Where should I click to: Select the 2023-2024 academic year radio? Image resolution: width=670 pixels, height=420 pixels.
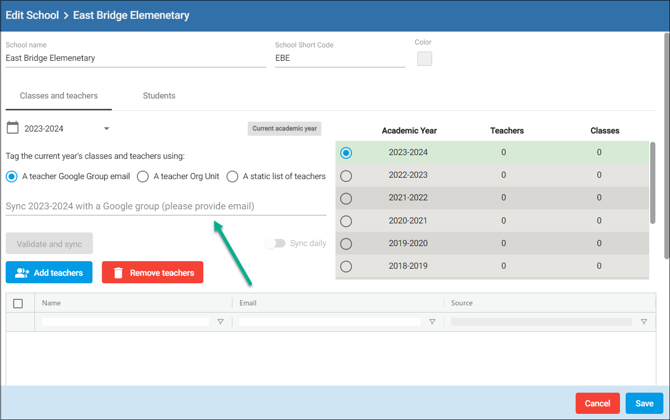click(346, 153)
